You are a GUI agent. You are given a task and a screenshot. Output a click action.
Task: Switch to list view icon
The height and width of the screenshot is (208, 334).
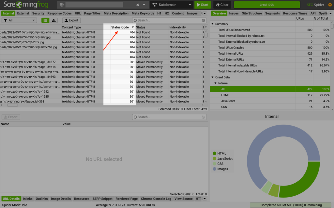pos(45,20)
